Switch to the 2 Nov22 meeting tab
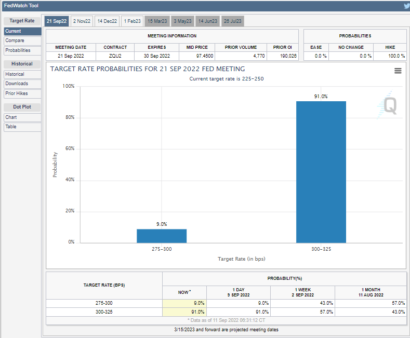The image size is (410, 338). (82, 21)
